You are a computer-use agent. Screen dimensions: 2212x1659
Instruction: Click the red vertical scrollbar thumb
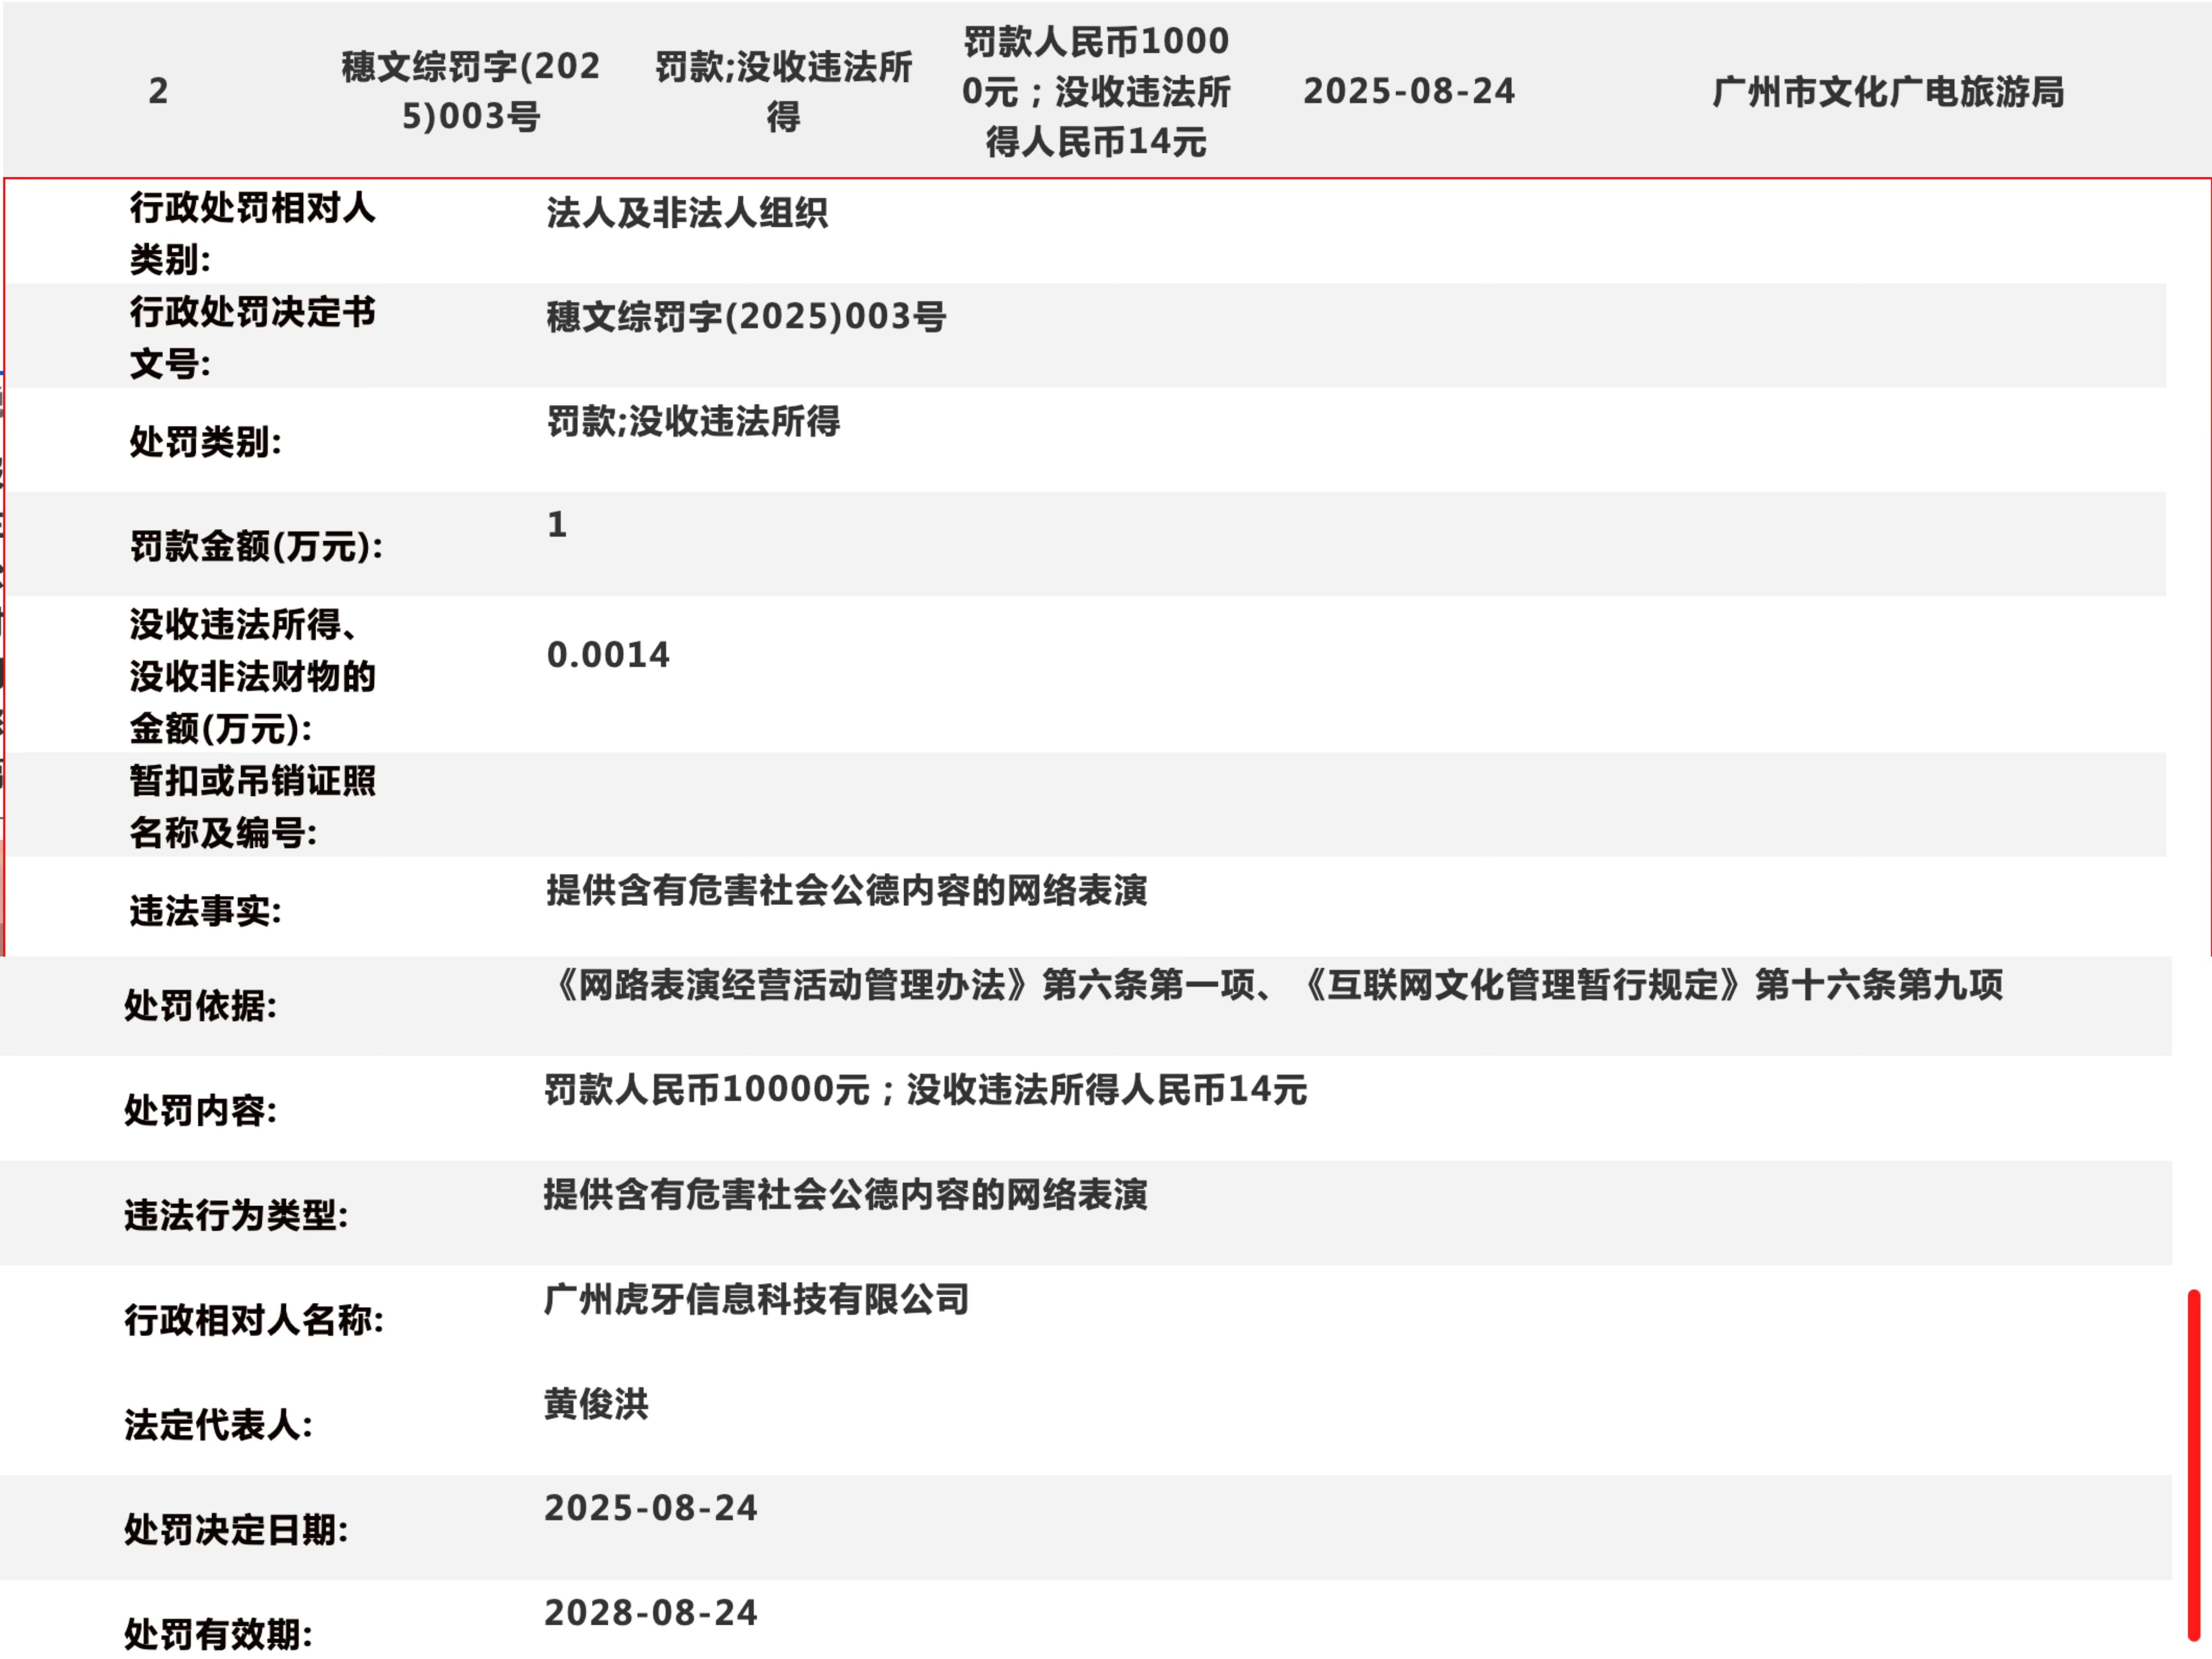(x=2193, y=1465)
